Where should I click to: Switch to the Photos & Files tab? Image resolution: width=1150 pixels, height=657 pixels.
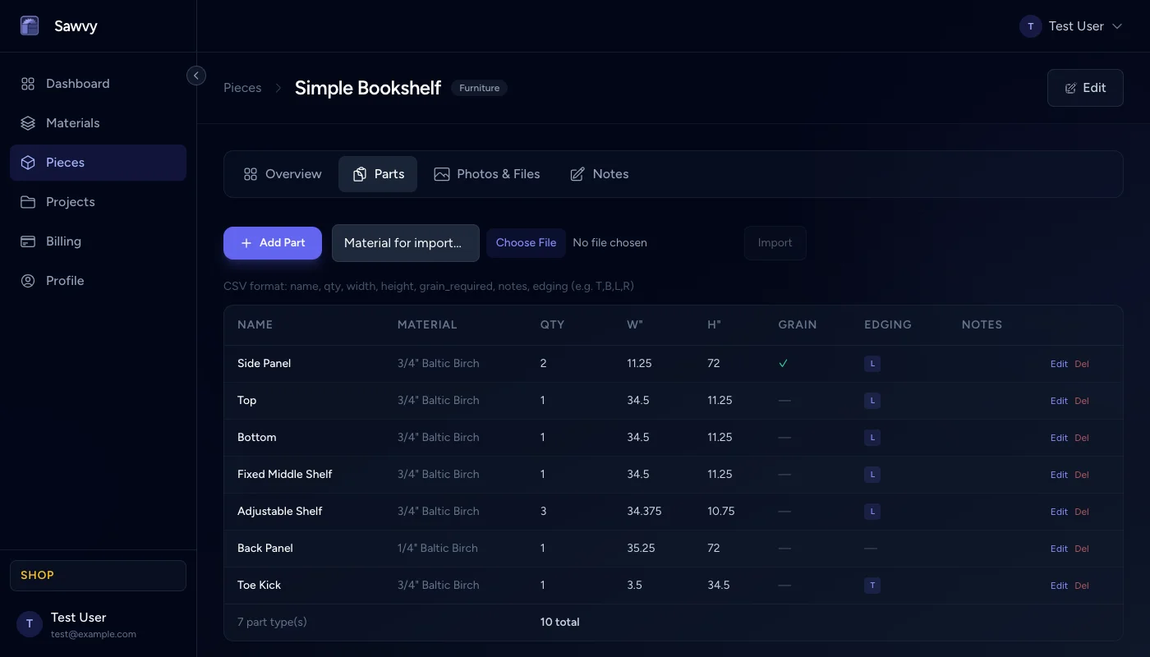pyautogui.click(x=487, y=174)
